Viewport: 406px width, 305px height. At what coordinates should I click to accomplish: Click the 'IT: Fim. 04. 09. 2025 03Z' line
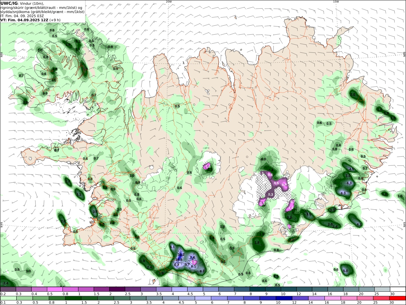(x=22, y=16)
